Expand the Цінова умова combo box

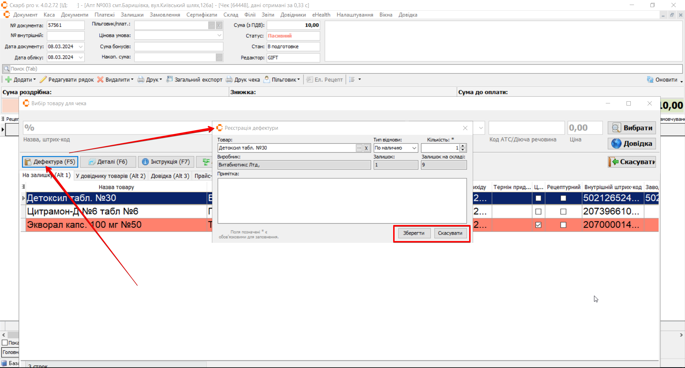(x=219, y=36)
